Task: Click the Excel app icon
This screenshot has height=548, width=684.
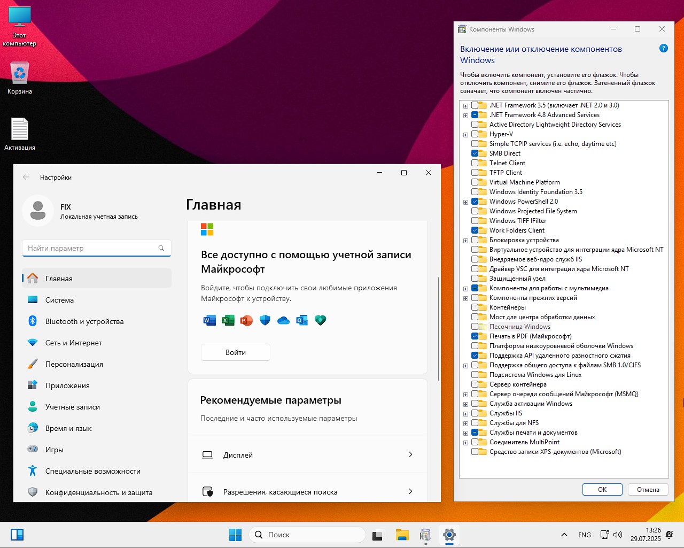Action: (228, 320)
